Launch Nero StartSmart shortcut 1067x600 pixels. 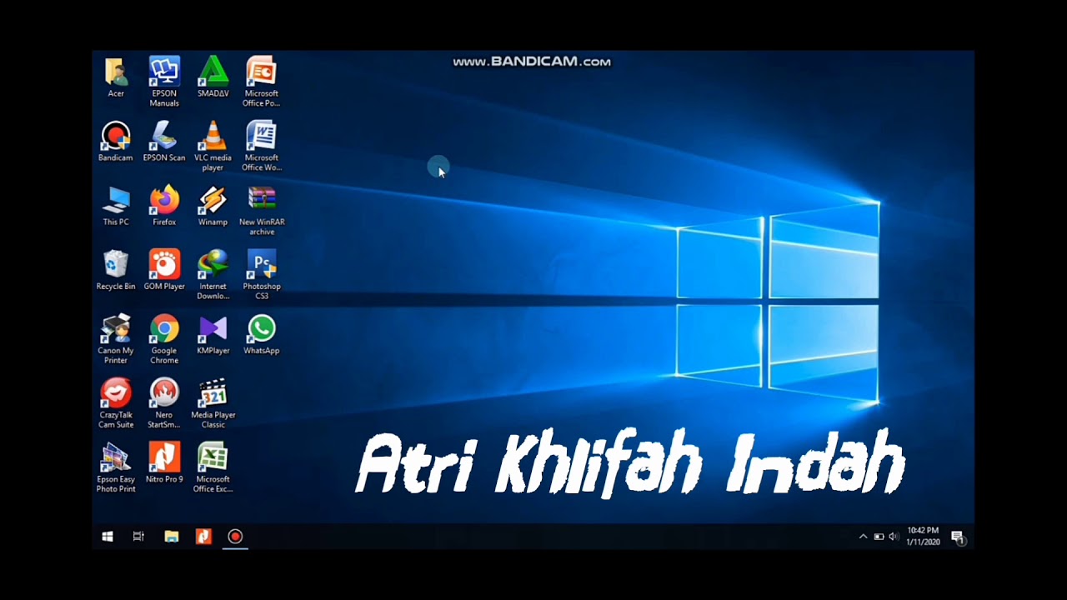pyautogui.click(x=164, y=403)
